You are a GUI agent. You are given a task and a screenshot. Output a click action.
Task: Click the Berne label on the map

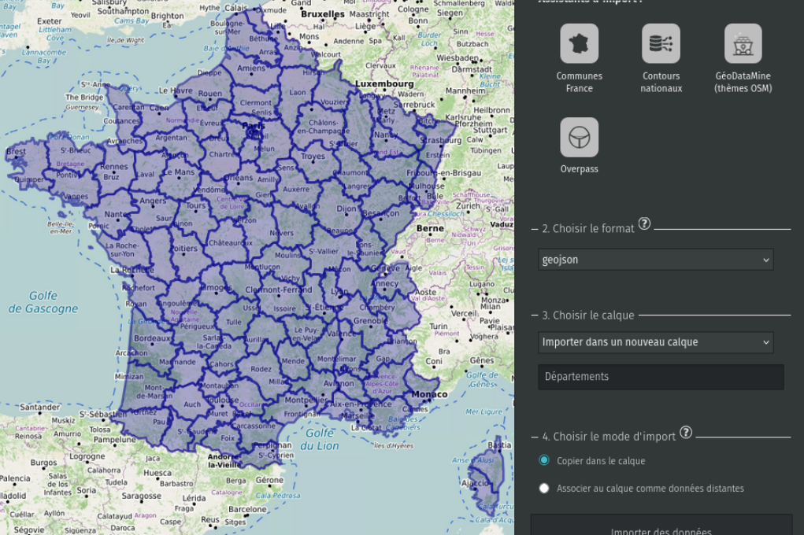(430, 228)
